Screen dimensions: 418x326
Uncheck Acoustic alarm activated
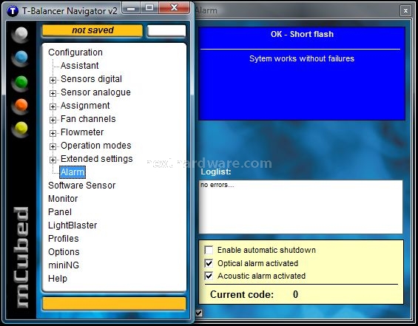[x=209, y=276]
